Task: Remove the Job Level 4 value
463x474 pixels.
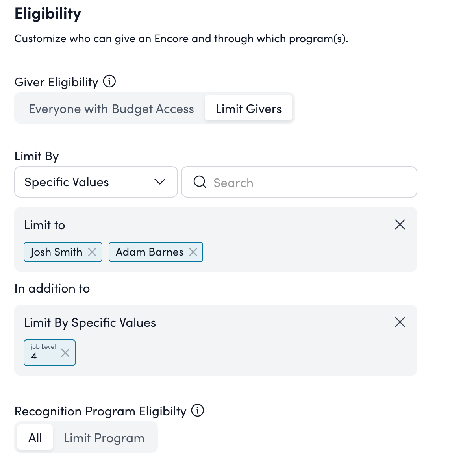Action: coord(65,354)
